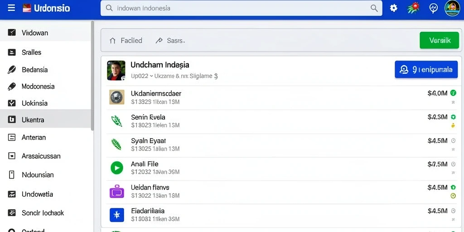
Task: Click the blue star icon beside Eiadariilaiia
Action: click(x=116, y=215)
